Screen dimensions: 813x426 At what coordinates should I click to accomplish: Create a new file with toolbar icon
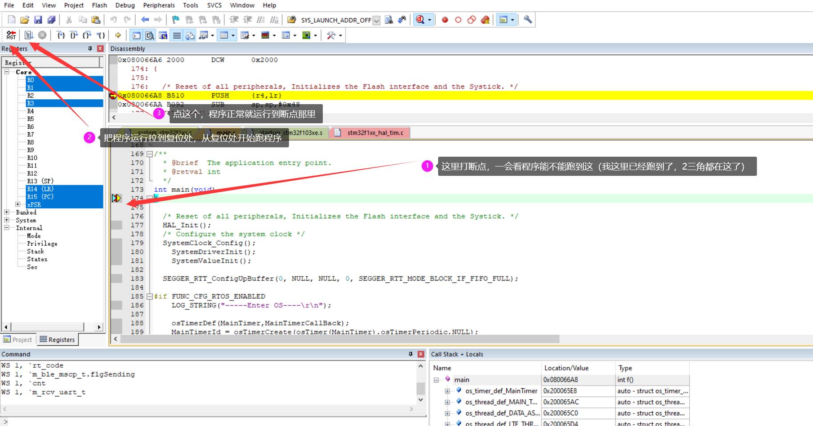pyautogui.click(x=12, y=20)
